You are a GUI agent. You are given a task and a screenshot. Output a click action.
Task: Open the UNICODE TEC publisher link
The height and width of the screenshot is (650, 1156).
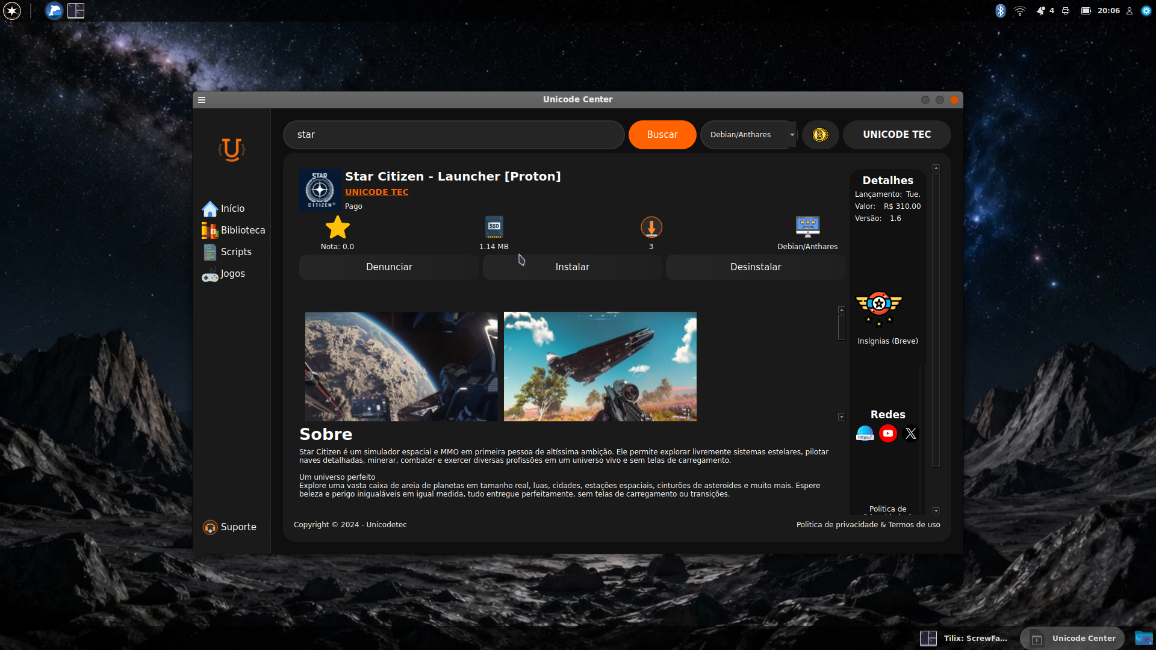pyautogui.click(x=377, y=192)
